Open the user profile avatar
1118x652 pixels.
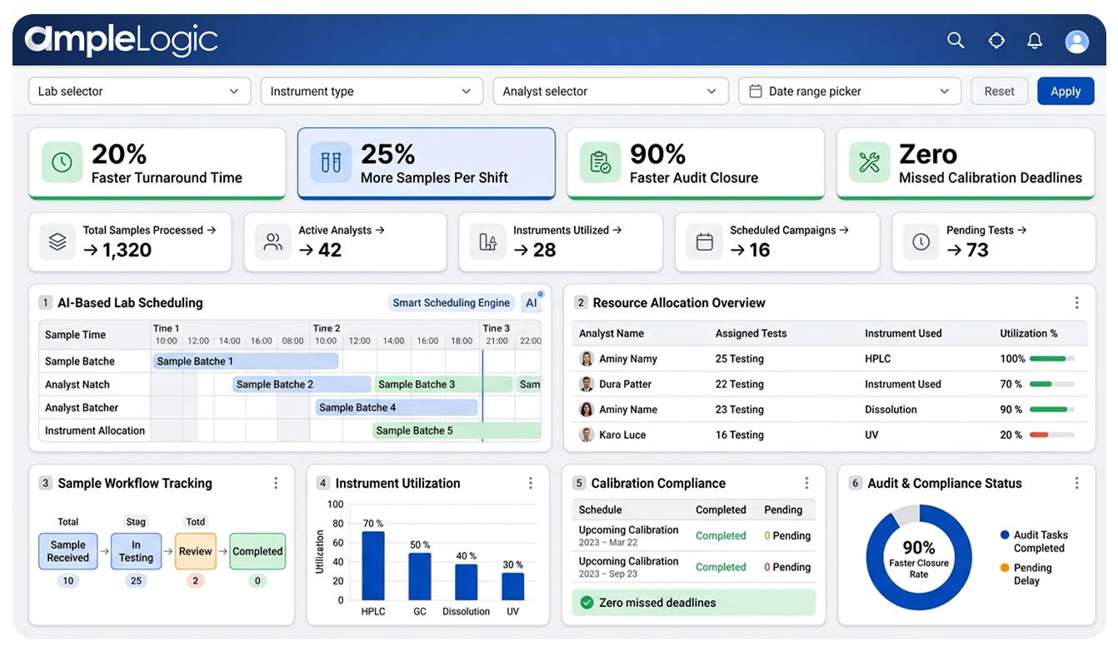pyautogui.click(x=1076, y=42)
